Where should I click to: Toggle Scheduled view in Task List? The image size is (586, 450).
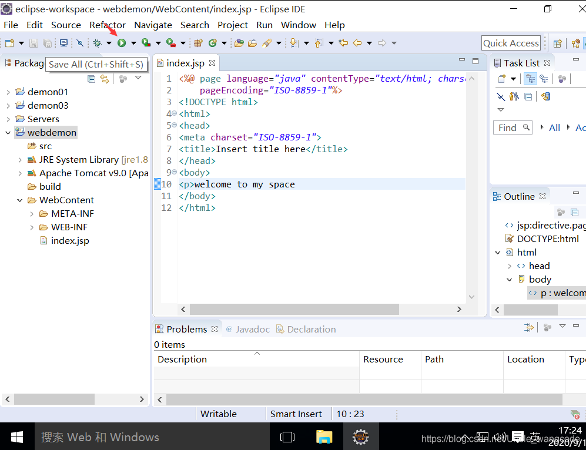tap(544, 79)
